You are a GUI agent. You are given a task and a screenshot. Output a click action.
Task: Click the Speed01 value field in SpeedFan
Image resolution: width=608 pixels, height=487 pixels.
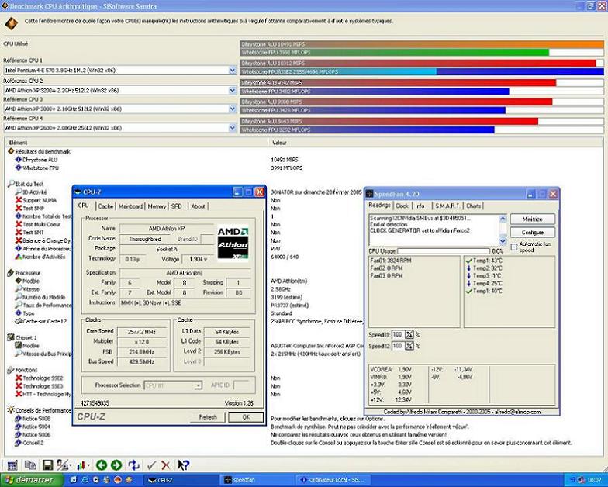(397, 335)
